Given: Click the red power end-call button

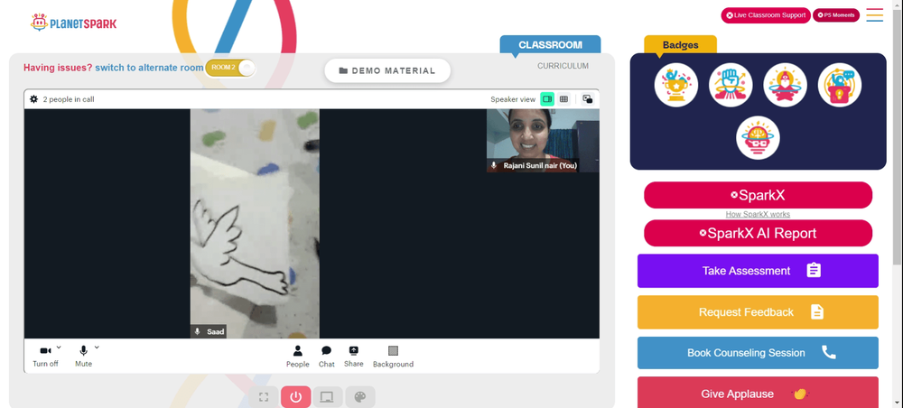Looking at the screenshot, I should (x=296, y=397).
